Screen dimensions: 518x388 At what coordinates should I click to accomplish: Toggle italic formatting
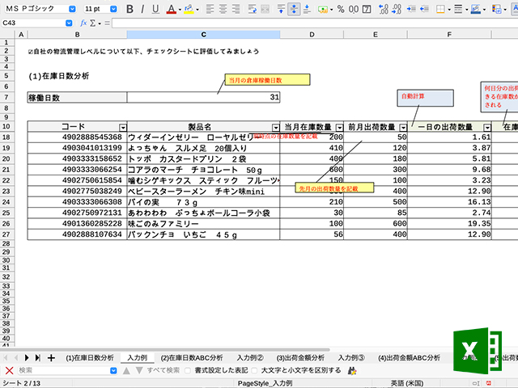pyautogui.click(x=142, y=9)
